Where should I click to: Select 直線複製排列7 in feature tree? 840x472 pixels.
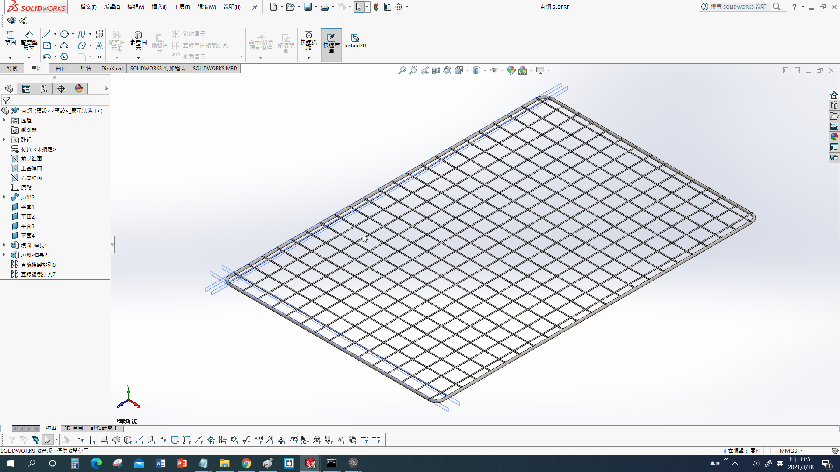tap(38, 274)
